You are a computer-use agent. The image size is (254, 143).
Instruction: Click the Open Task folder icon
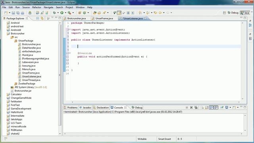pyautogui.click(x=99, y=13)
